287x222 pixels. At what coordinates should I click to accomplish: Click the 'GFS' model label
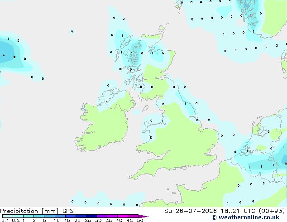(68, 211)
